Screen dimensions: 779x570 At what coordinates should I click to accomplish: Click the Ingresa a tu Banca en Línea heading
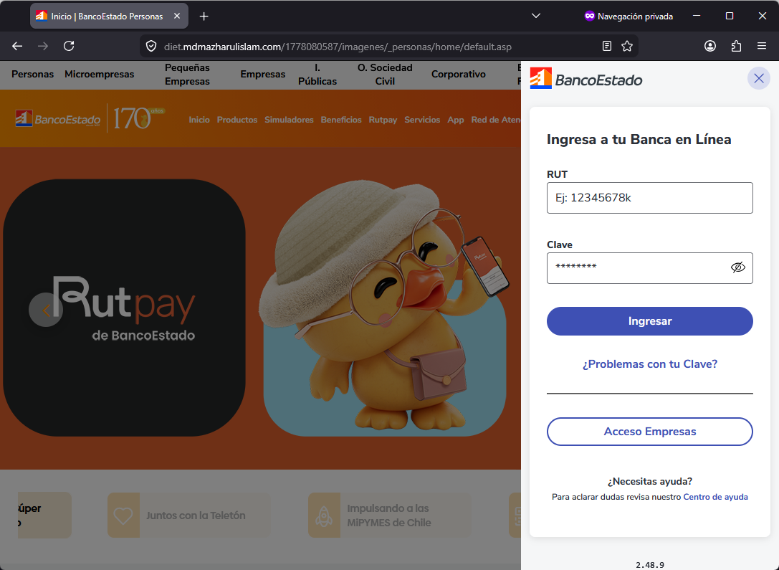point(639,140)
